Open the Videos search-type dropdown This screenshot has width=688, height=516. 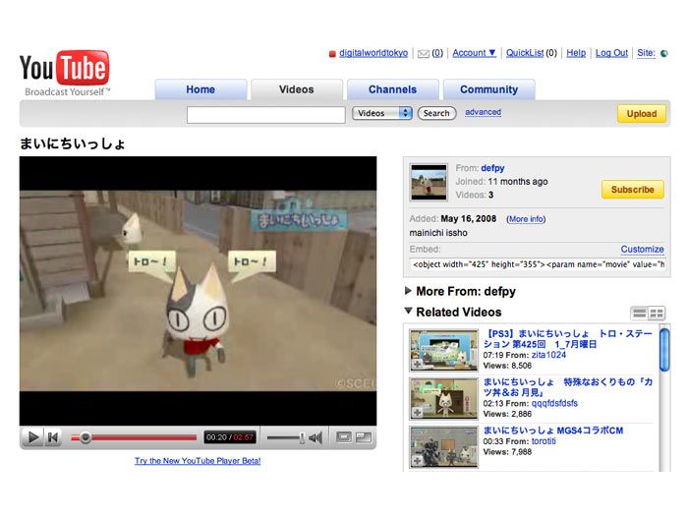(x=382, y=113)
